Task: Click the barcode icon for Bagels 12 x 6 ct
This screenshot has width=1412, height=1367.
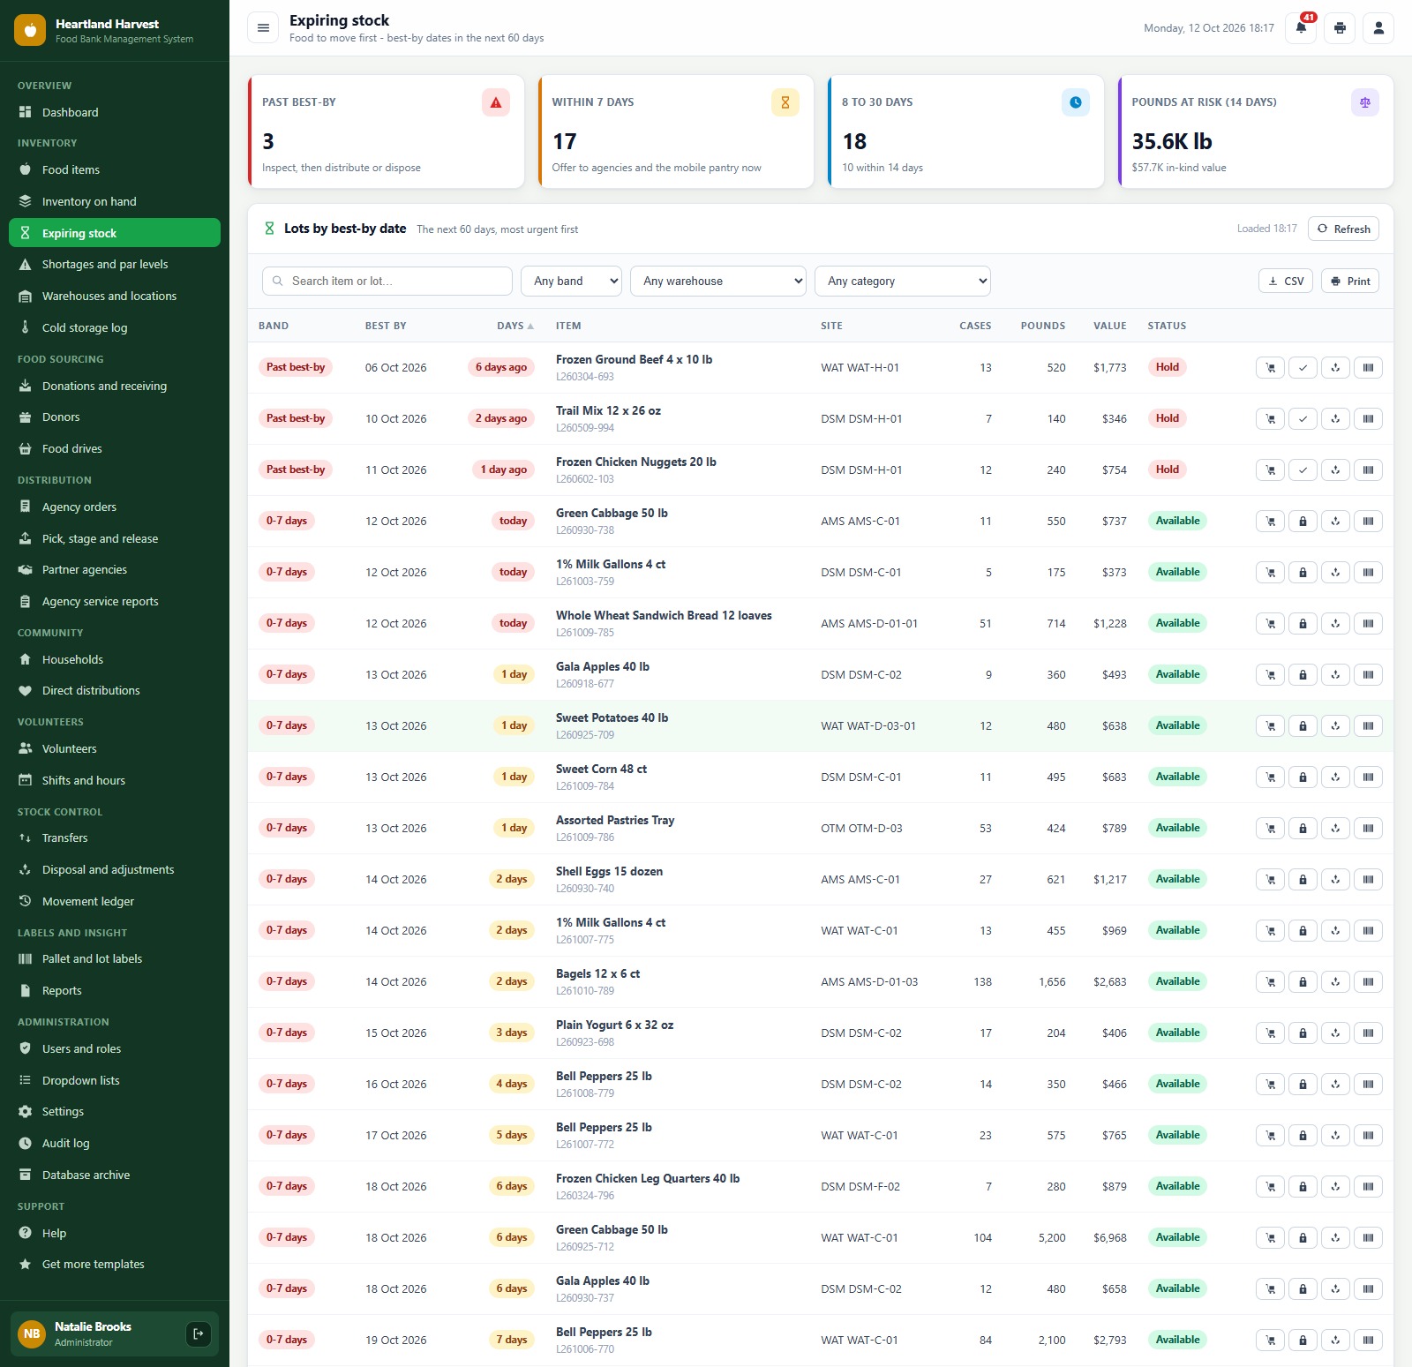Action: 1368,982
